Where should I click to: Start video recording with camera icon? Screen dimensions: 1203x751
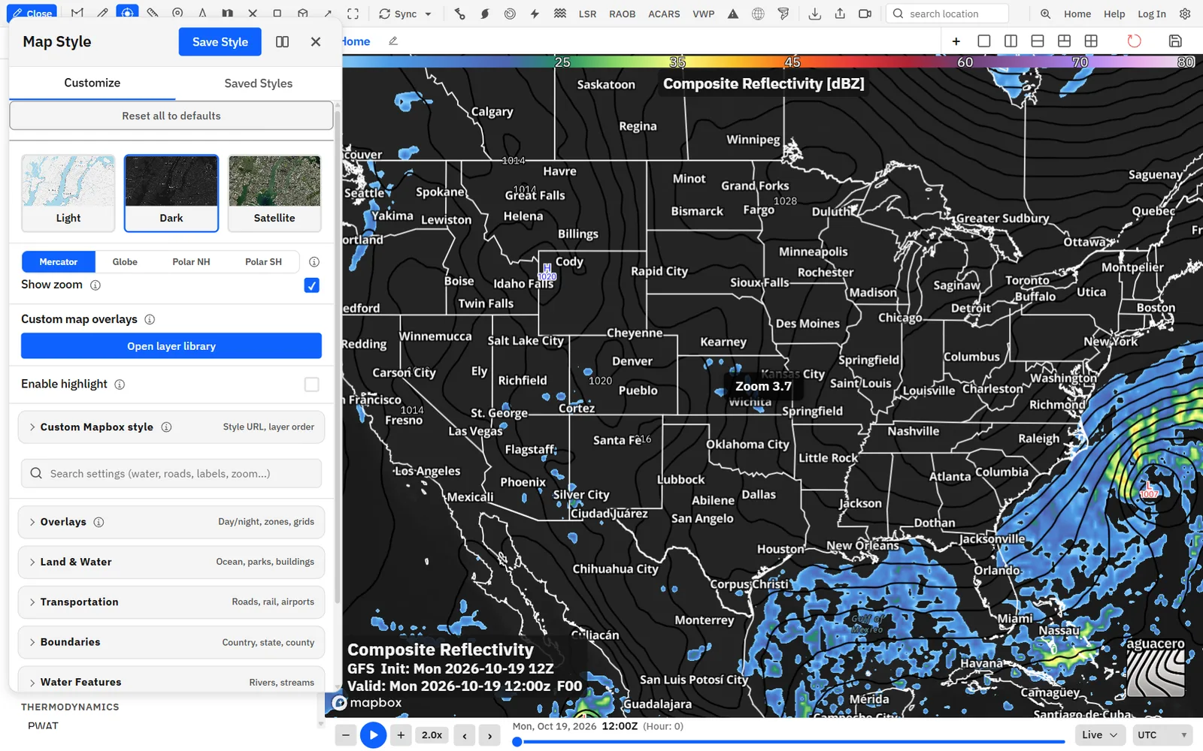(865, 14)
